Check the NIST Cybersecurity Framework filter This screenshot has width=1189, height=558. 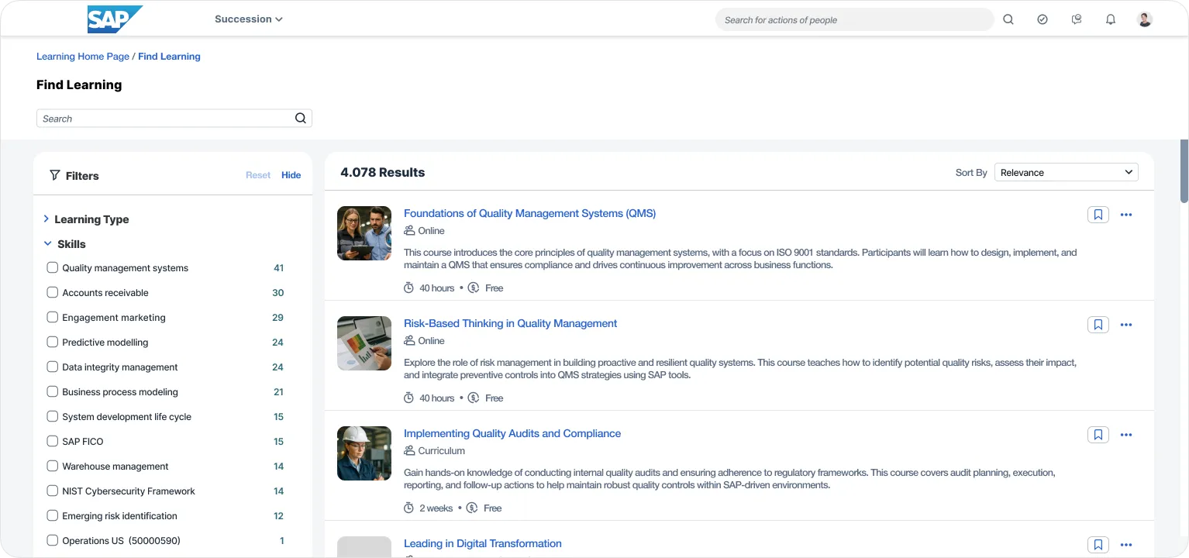point(52,491)
